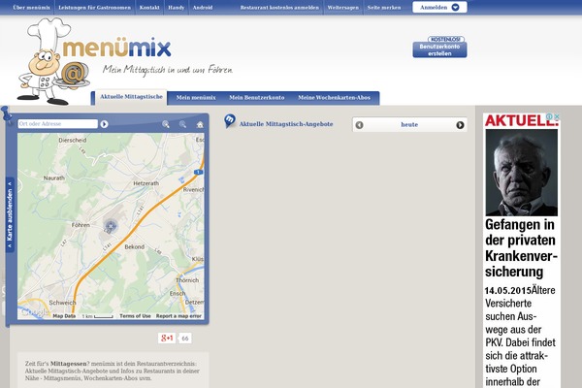This screenshot has width=582, height=388.
Task: Go to previous day arrow
Action: [359, 125]
